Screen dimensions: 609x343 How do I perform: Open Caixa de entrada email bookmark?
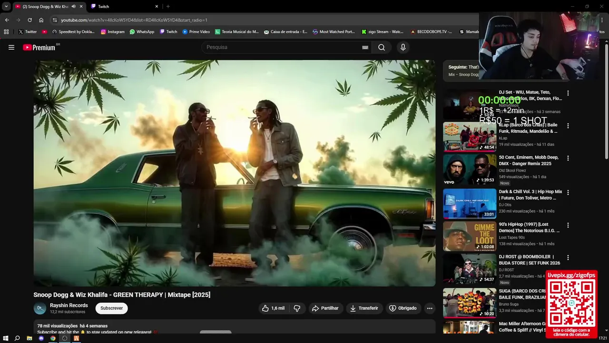click(x=285, y=32)
